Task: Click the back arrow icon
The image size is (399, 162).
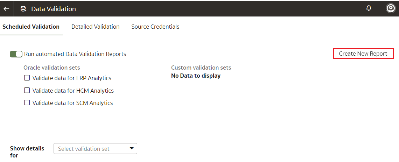Action: pos(6,9)
